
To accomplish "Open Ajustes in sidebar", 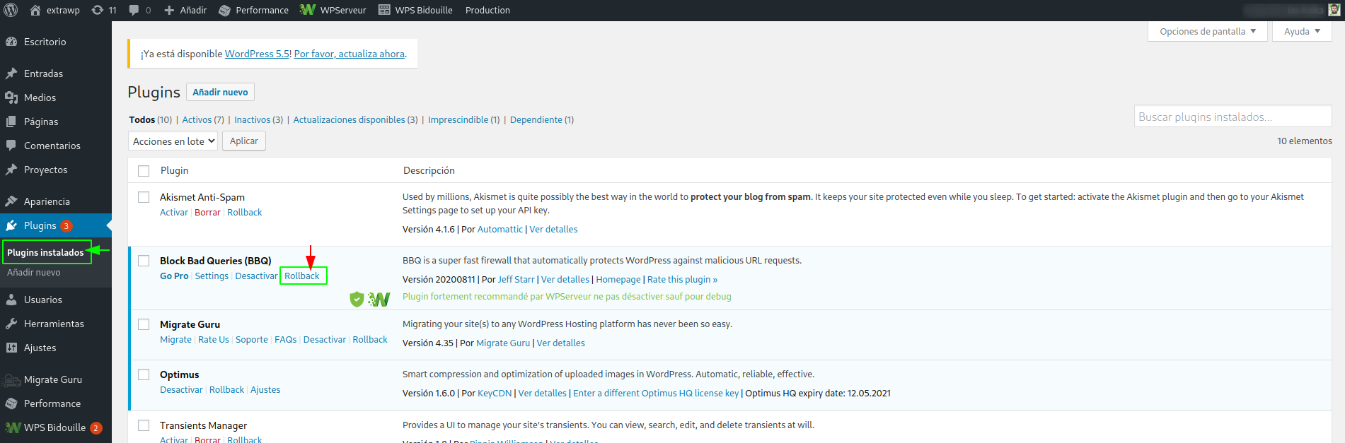I will pyautogui.click(x=40, y=348).
